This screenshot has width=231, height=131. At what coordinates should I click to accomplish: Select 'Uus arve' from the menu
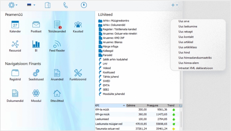[184, 21]
